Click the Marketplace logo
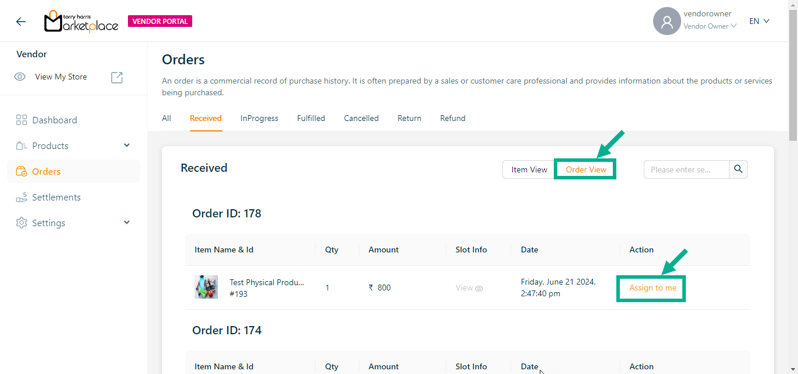Image resolution: width=798 pixels, height=374 pixels. pos(81,22)
